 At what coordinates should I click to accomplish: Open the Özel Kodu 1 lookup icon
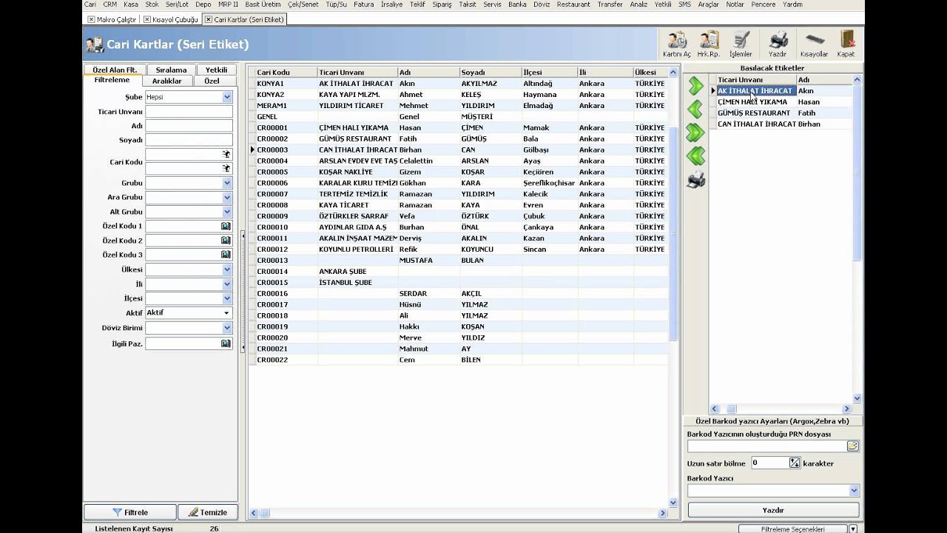tap(226, 226)
